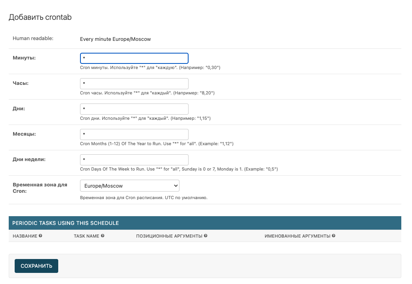Click the Временная зона для Cron label

tap(40, 188)
